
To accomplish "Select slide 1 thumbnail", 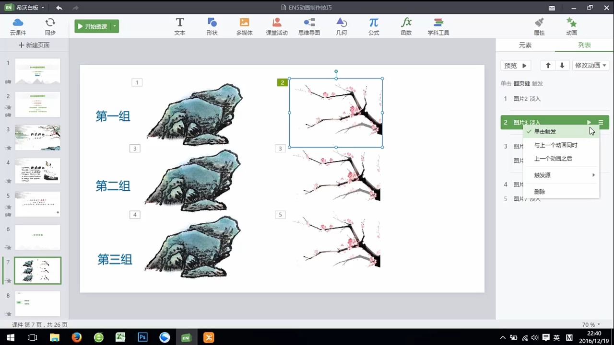I will [38, 71].
